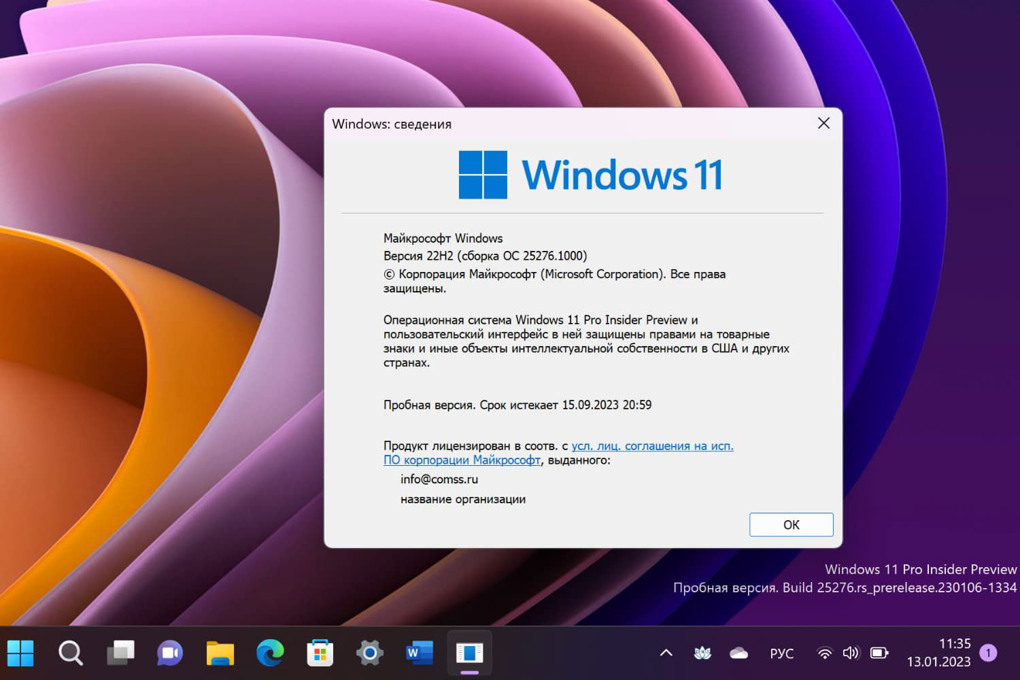Open Chat (Teams) from the taskbar
Viewport: 1020px width, 680px height.
169,653
